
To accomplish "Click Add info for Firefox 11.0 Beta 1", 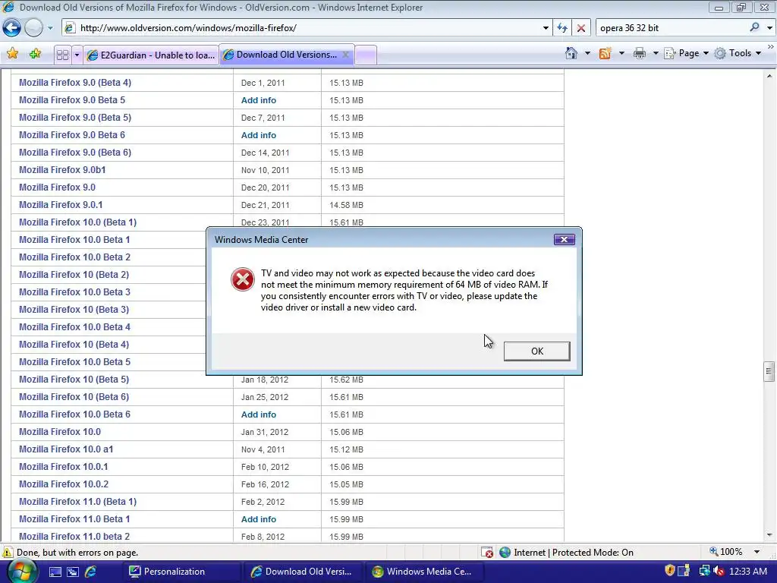I will [x=259, y=519].
